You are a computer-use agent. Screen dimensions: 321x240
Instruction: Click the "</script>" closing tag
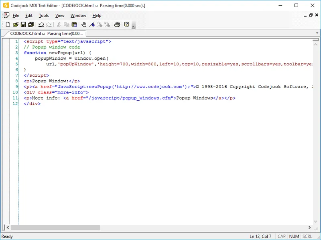(36, 75)
